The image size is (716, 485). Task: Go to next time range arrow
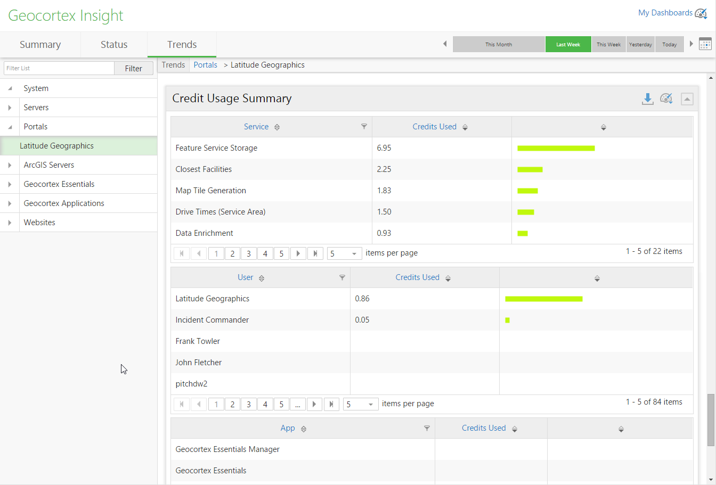point(691,44)
